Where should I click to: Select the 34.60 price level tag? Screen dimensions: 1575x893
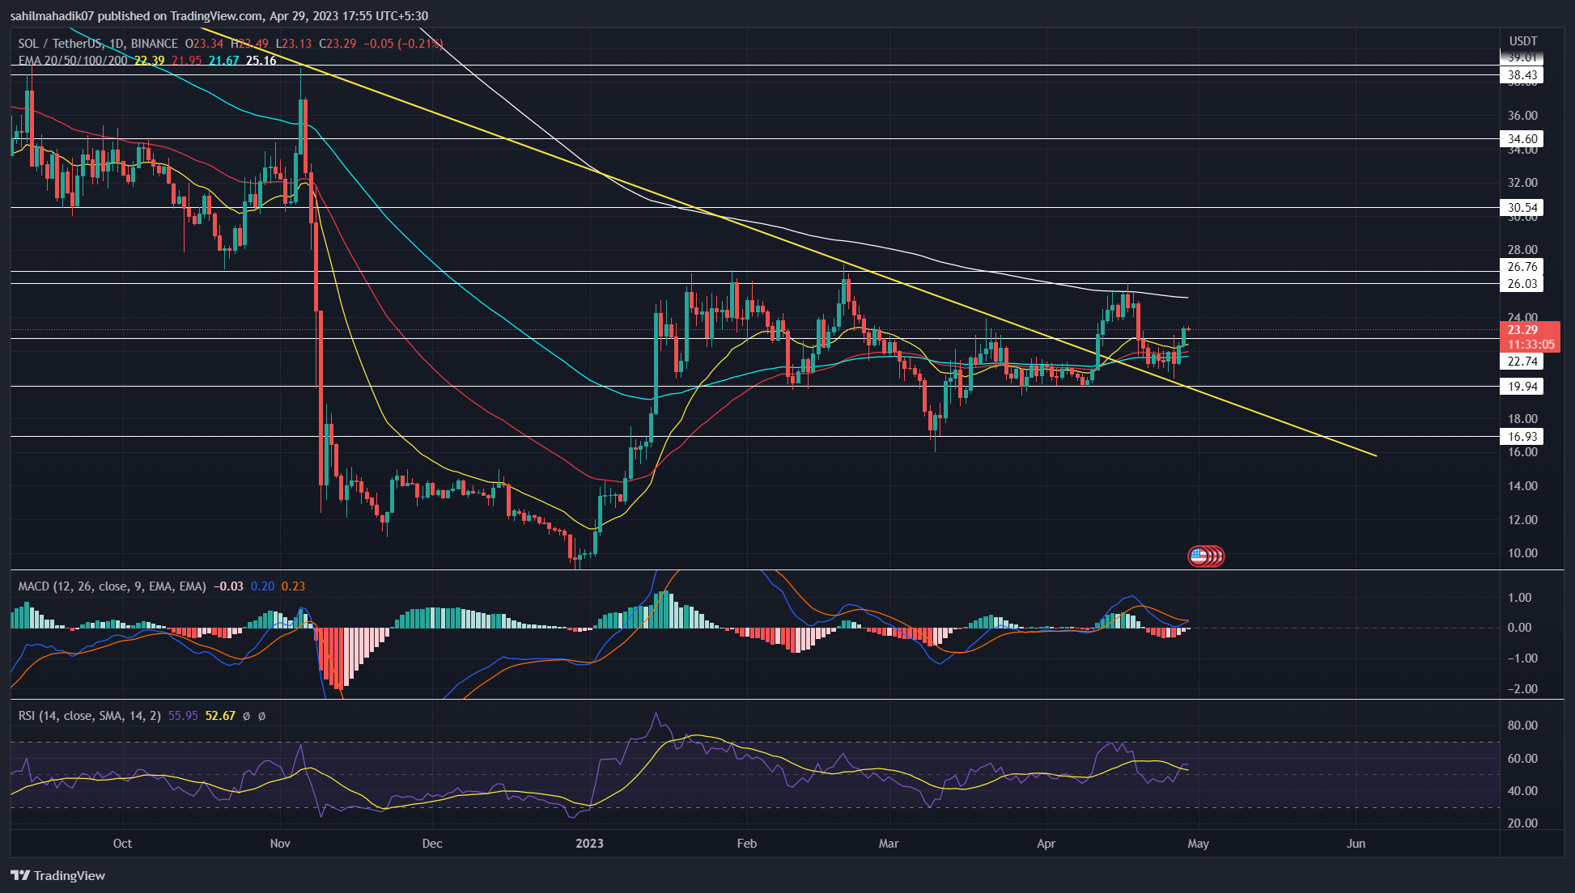(1522, 139)
